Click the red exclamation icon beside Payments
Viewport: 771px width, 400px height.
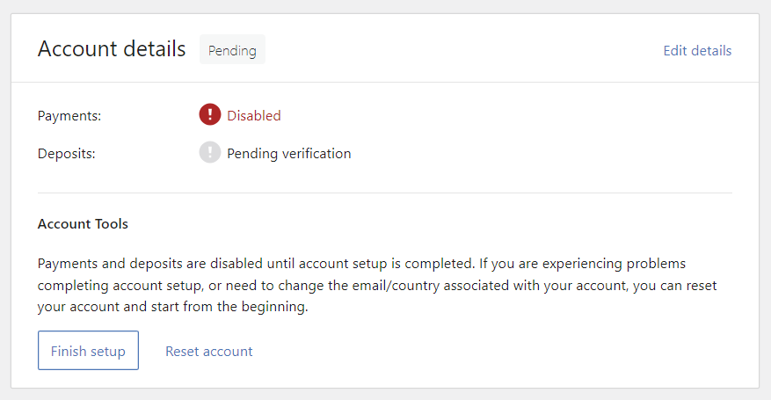pos(209,115)
